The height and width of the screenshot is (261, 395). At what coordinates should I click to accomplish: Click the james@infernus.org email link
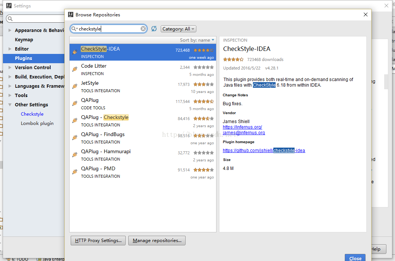[x=244, y=133]
